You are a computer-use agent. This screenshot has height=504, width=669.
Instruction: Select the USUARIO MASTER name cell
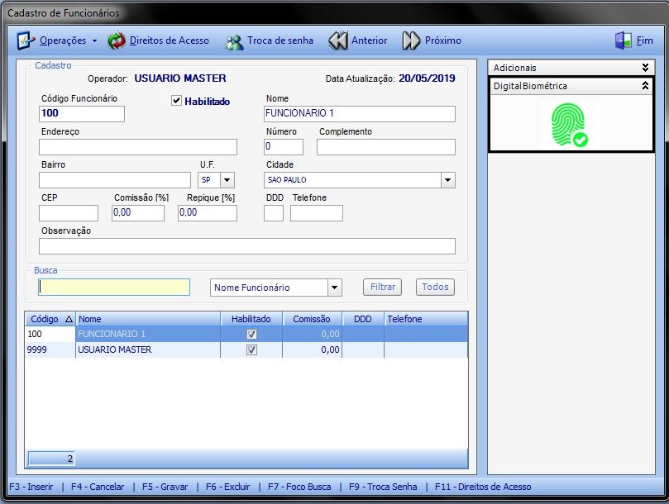click(148, 349)
